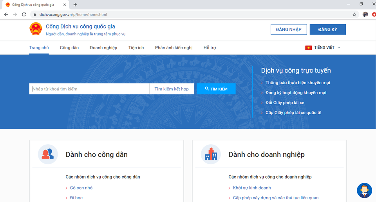This screenshot has width=376, height=202.
Task: Open the Phản ánh kiến nghị tab
Action: [x=174, y=48]
